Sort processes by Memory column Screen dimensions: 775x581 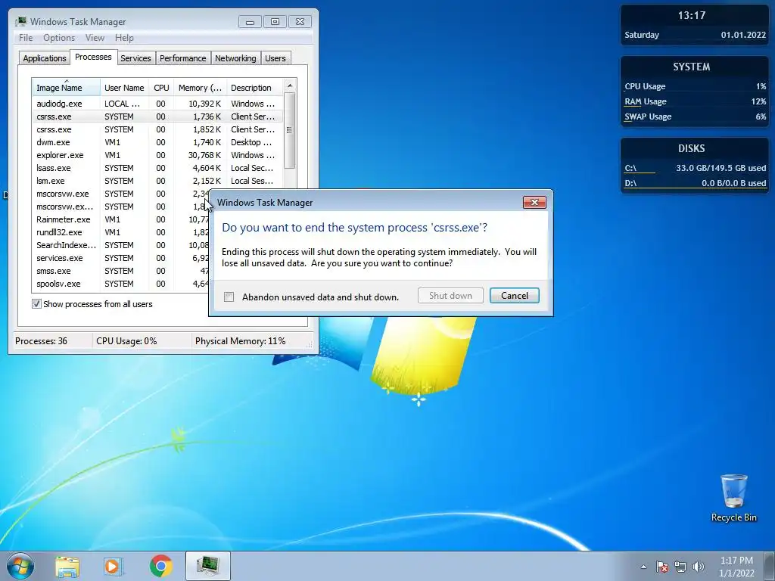(200, 88)
